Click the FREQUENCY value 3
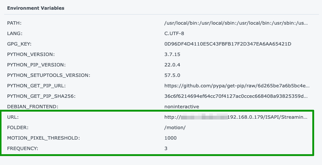The height and width of the screenshot is (165, 322). pos(166,149)
